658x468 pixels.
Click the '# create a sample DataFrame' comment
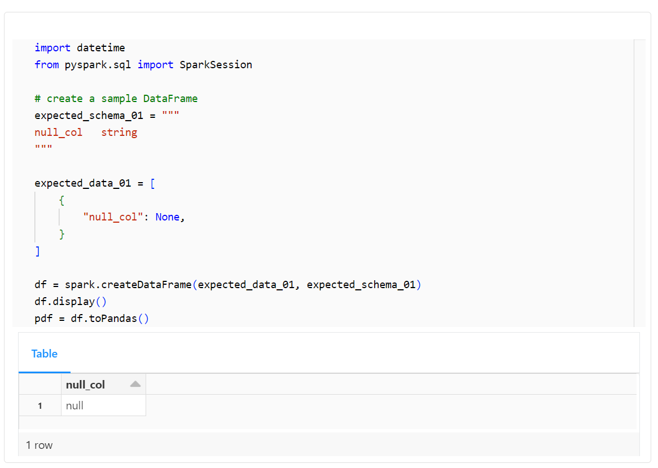tap(116, 99)
